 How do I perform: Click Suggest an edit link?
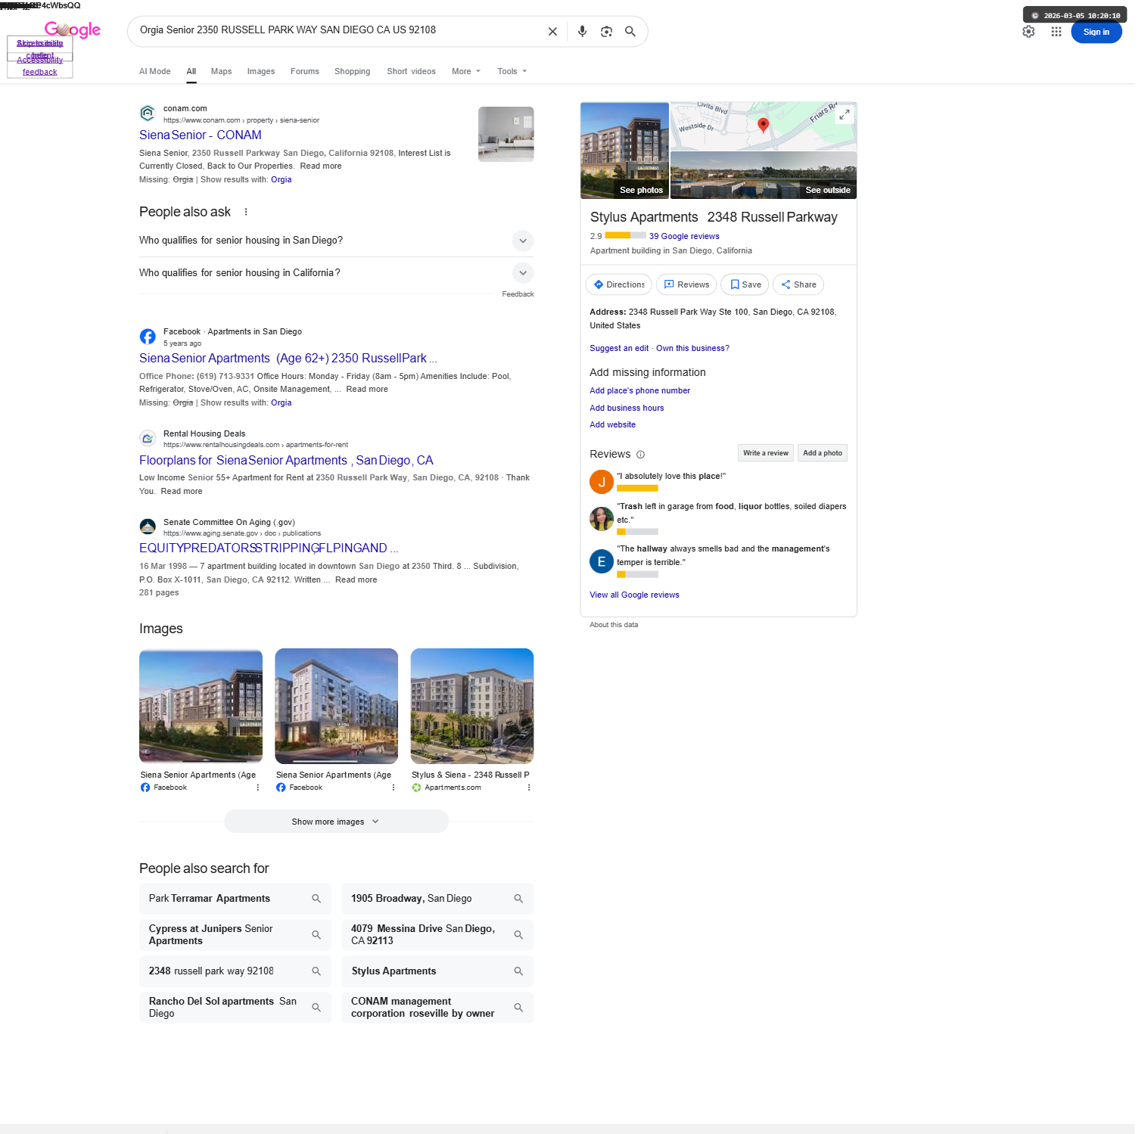(619, 349)
